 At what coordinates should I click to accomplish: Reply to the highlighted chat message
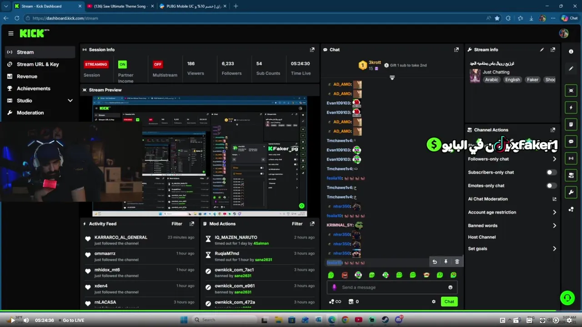coord(435,262)
